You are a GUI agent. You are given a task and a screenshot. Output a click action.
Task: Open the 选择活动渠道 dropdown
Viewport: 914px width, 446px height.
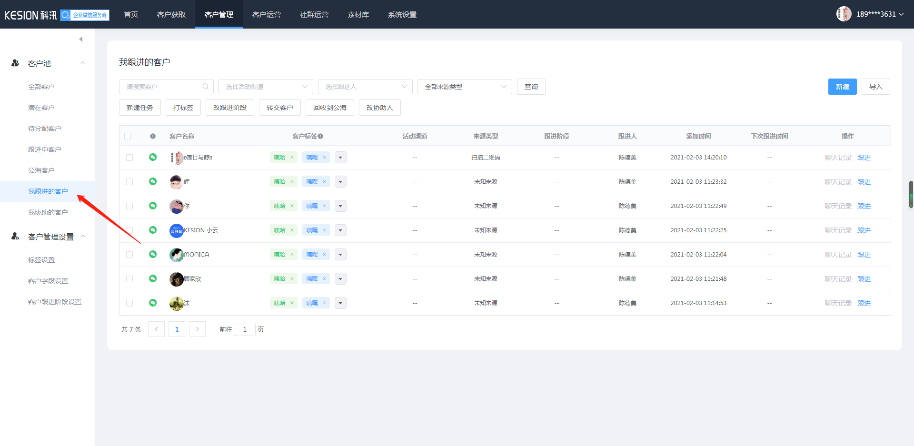(x=266, y=87)
